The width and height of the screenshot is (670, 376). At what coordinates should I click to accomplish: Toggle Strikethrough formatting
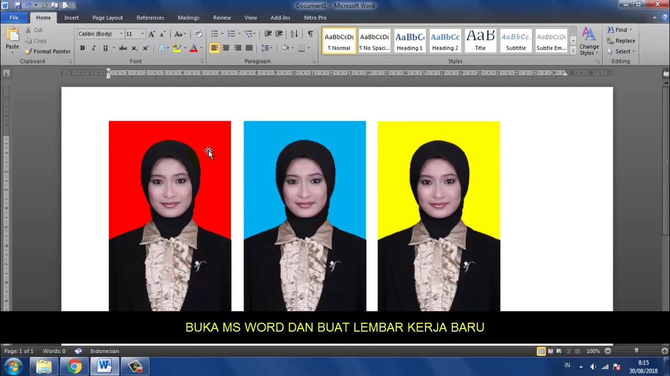pos(123,48)
